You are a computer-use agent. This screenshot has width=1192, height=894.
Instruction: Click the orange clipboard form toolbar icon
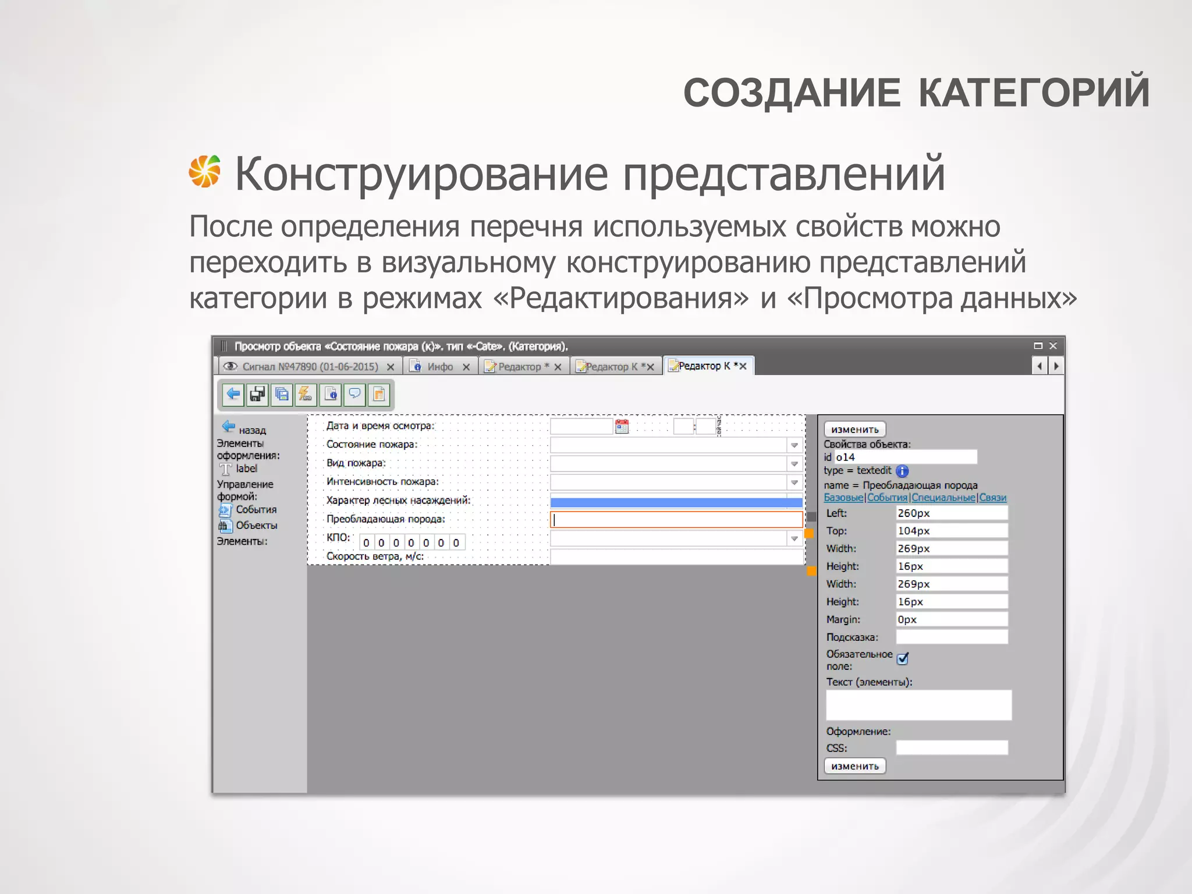(x=379, y=395)
